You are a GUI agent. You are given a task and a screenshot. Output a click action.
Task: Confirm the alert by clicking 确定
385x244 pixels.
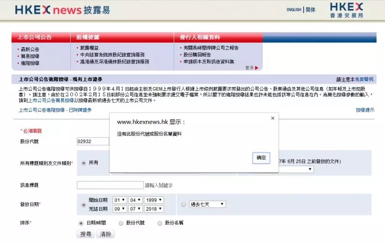pyautogui.click(x=261, y=158)
